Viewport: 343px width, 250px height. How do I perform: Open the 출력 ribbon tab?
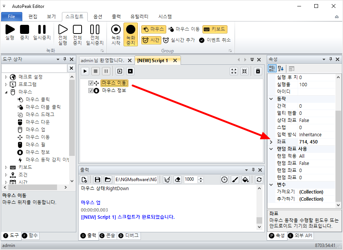click(116, 17)
